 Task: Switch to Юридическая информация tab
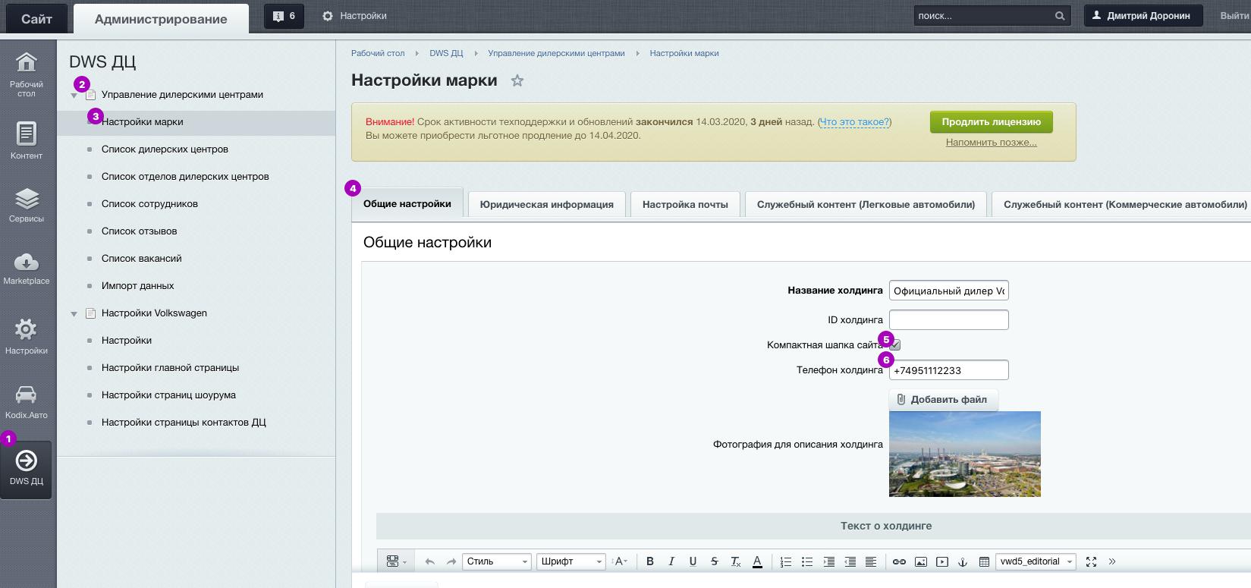(x=546, y=204)
